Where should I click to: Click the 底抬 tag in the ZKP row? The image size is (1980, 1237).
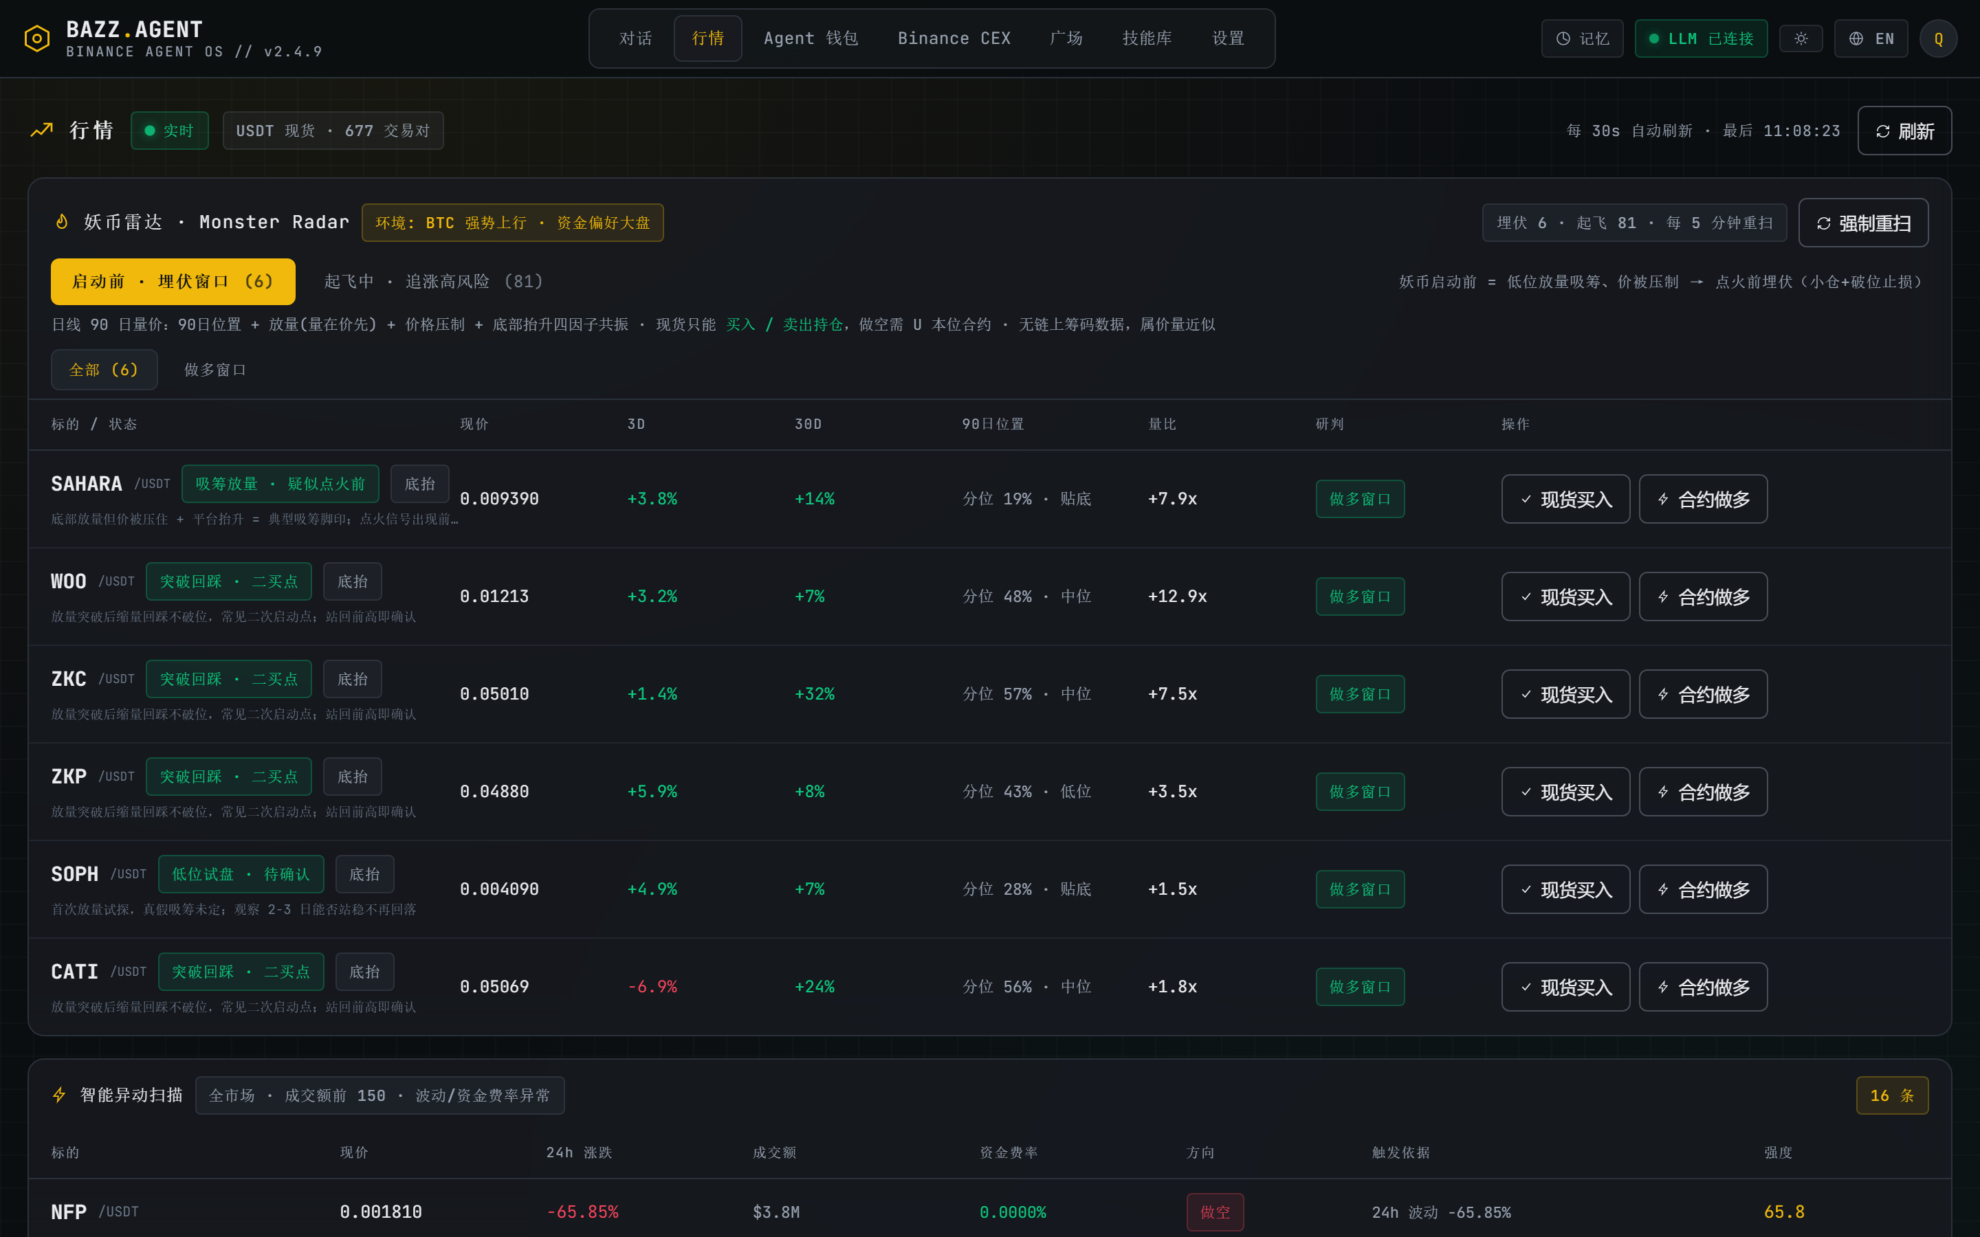353,777
